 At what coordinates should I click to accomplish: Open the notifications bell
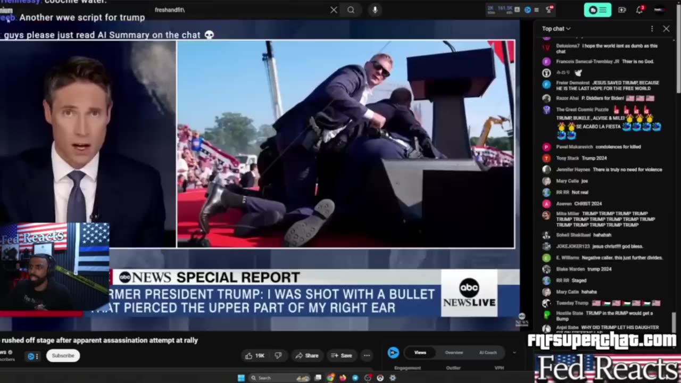point(640,10)
